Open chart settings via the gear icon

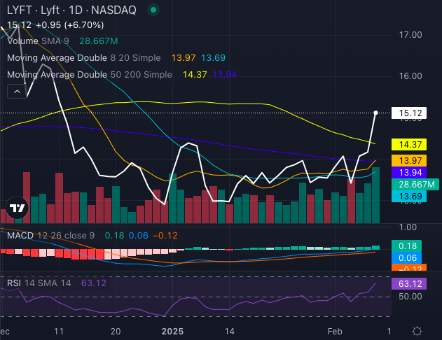[x=417, y=330]
